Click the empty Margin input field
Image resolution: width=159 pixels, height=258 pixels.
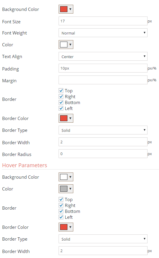103,80
